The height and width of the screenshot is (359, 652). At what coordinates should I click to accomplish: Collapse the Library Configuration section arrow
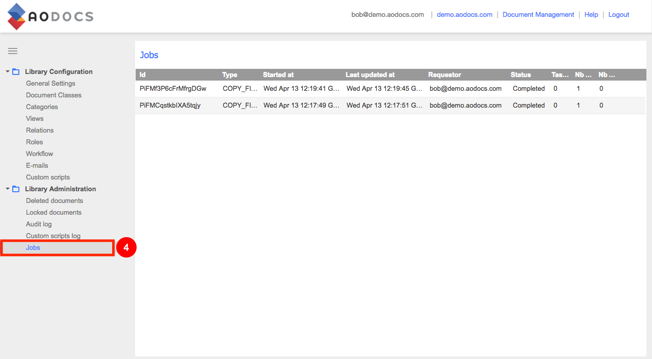8,71
